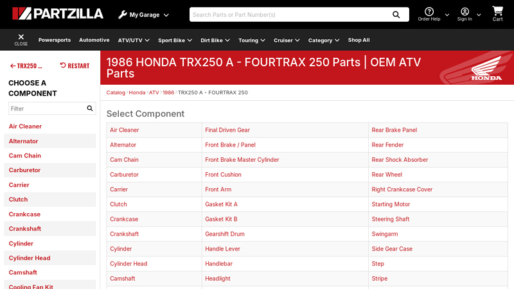514x289 pixels.
Task: Open Touring dropdown menu
Action: pos(251,40)
